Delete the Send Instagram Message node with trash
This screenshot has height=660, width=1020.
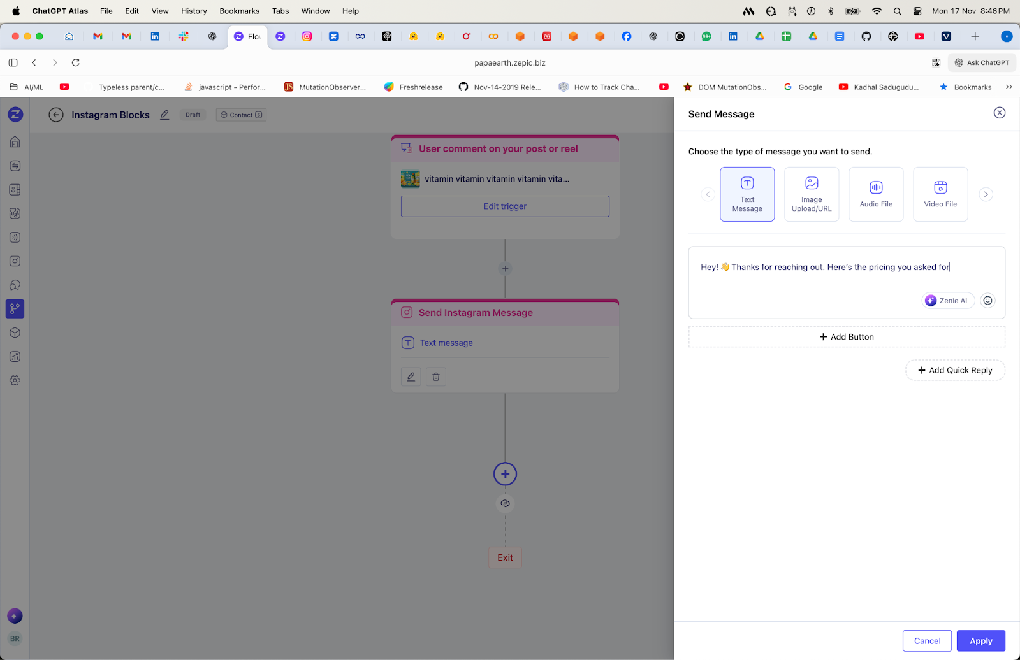[x=436, y=377]
